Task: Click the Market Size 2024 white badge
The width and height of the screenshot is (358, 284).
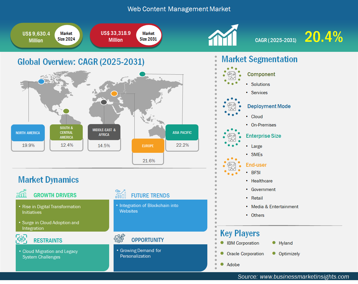Action: pos(68,36)
